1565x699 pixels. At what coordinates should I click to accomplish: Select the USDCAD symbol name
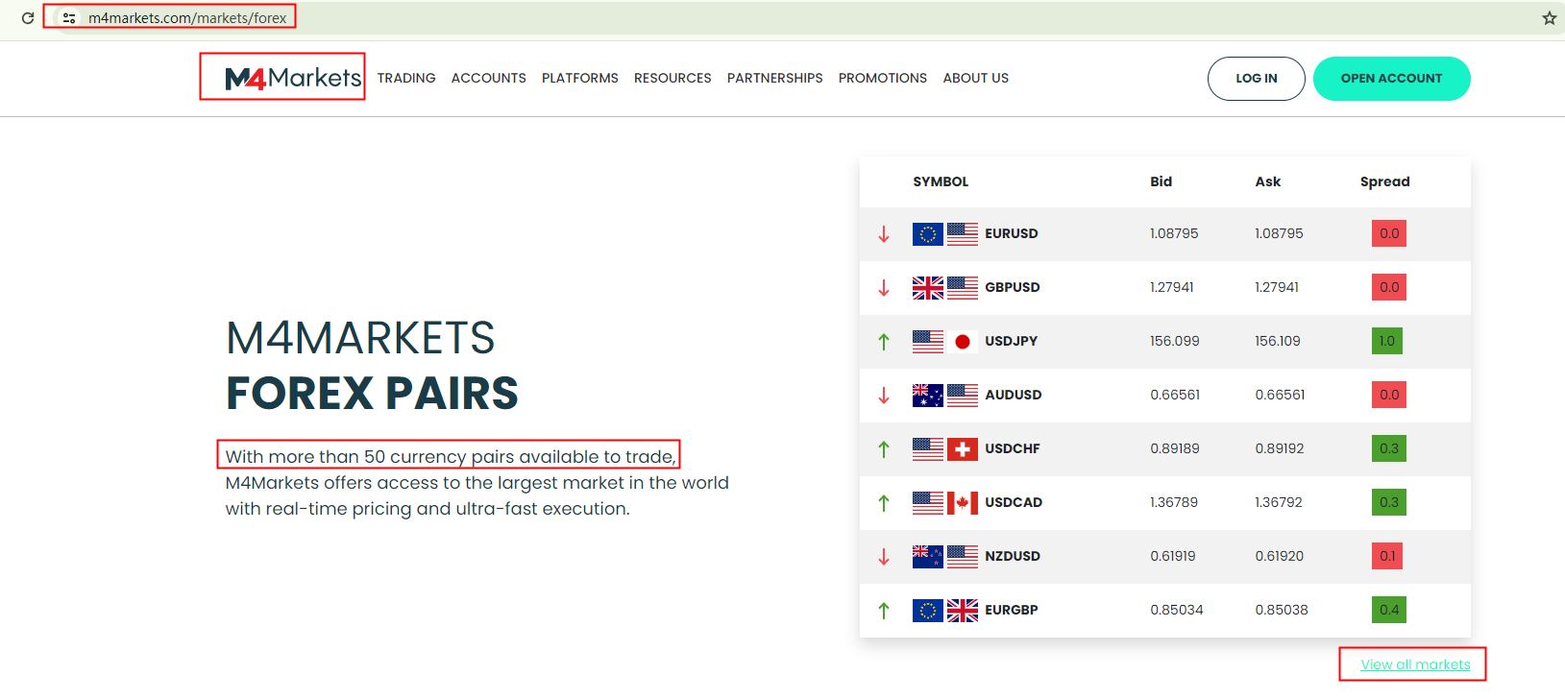(1014, 502)
